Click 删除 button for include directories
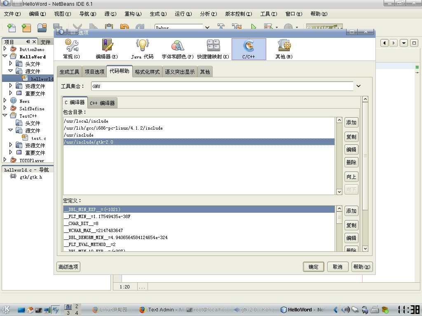This screenshot has height=316, width=422. pos(351,162)
